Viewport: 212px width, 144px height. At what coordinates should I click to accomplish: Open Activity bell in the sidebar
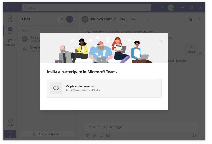pyautogui.click(x=10, y=18)
